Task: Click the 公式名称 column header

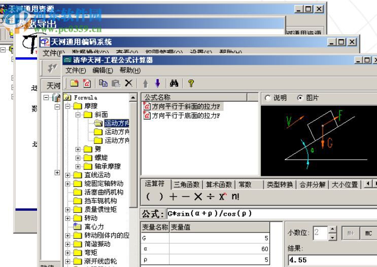Action: pyautogui.click(x=194, y=97)
